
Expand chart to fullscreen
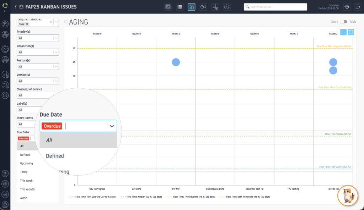(x=351, y=32)
